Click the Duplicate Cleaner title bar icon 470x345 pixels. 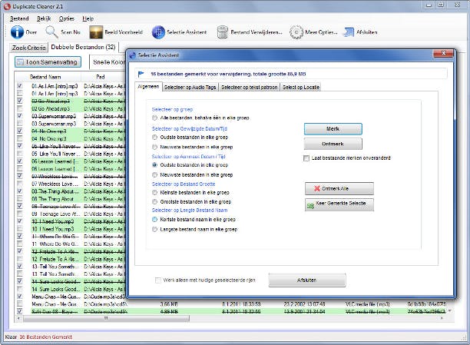[7, 6]
